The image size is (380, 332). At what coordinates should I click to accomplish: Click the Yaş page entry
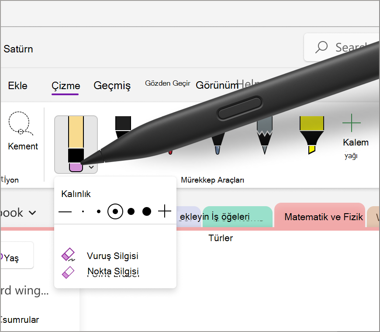point(17,255)
